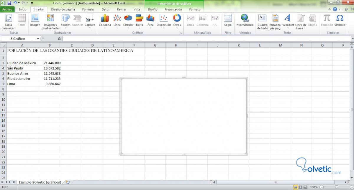This screenshot has width=354, height=190.
Task: Open the WordArt gallery
Action: click(x=288, y=22)
